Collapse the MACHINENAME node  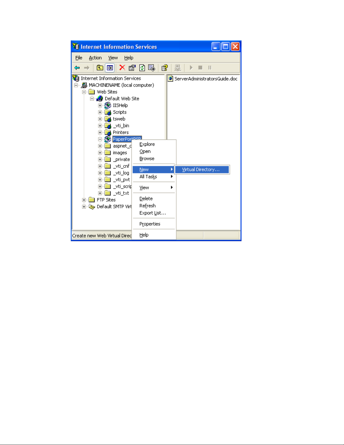click(x=76, y=85)
